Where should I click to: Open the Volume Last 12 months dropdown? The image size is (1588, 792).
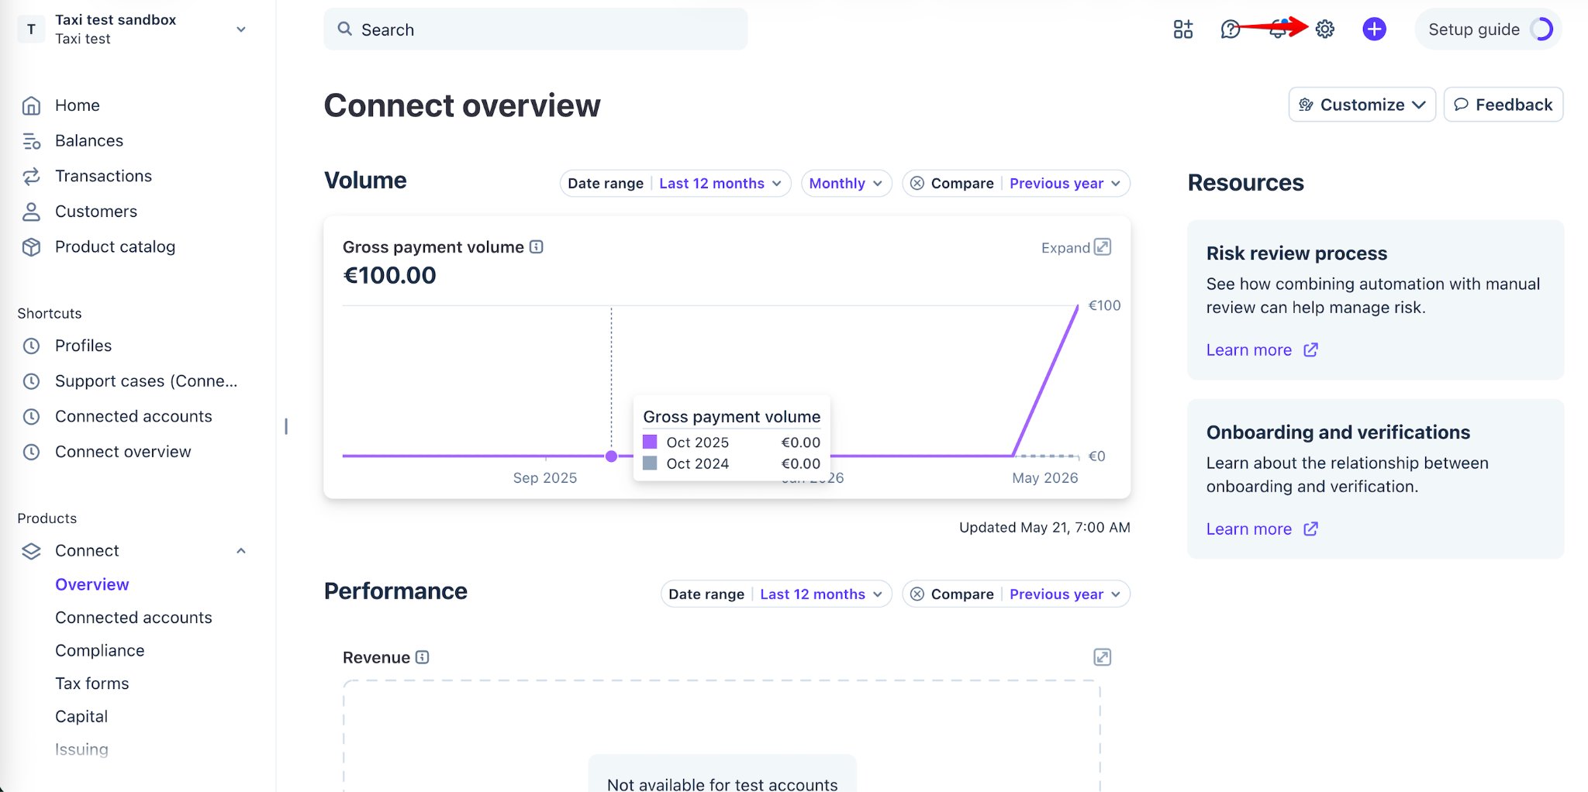(720, 184)
